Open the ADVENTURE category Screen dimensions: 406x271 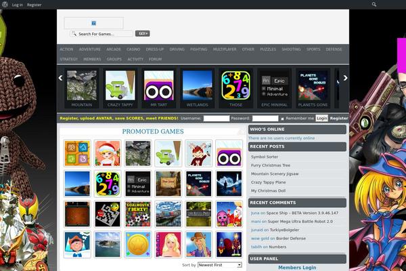click(x=90, y=49)
